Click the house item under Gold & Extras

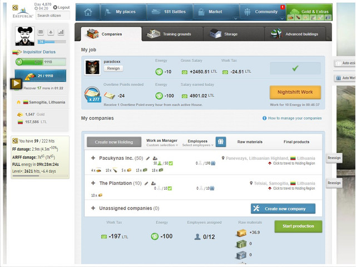[328, 17]
